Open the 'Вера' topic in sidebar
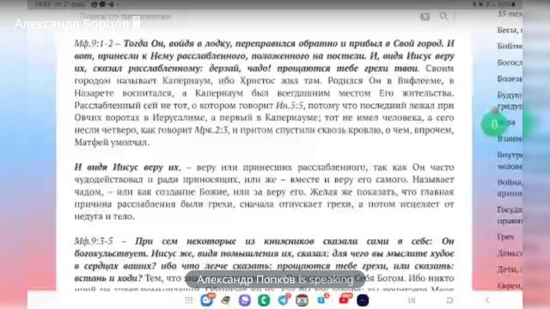 coord(506,122)
